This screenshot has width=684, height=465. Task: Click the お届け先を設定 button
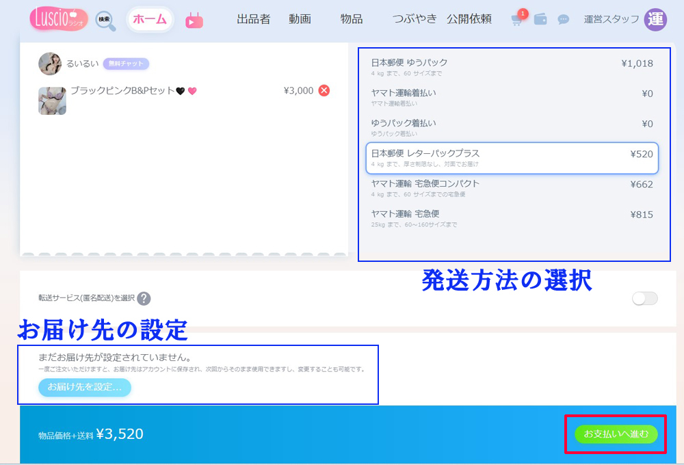pos(85,387)
